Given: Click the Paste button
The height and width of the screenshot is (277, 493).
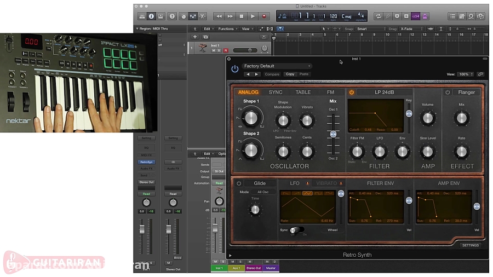Looking at the screenshot, I should [303, 74].
